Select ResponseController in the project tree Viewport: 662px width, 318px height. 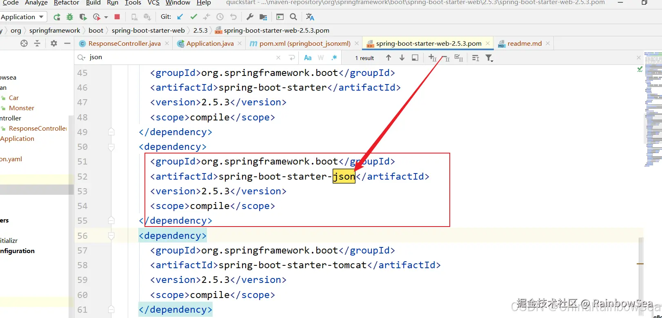point(38,129)
